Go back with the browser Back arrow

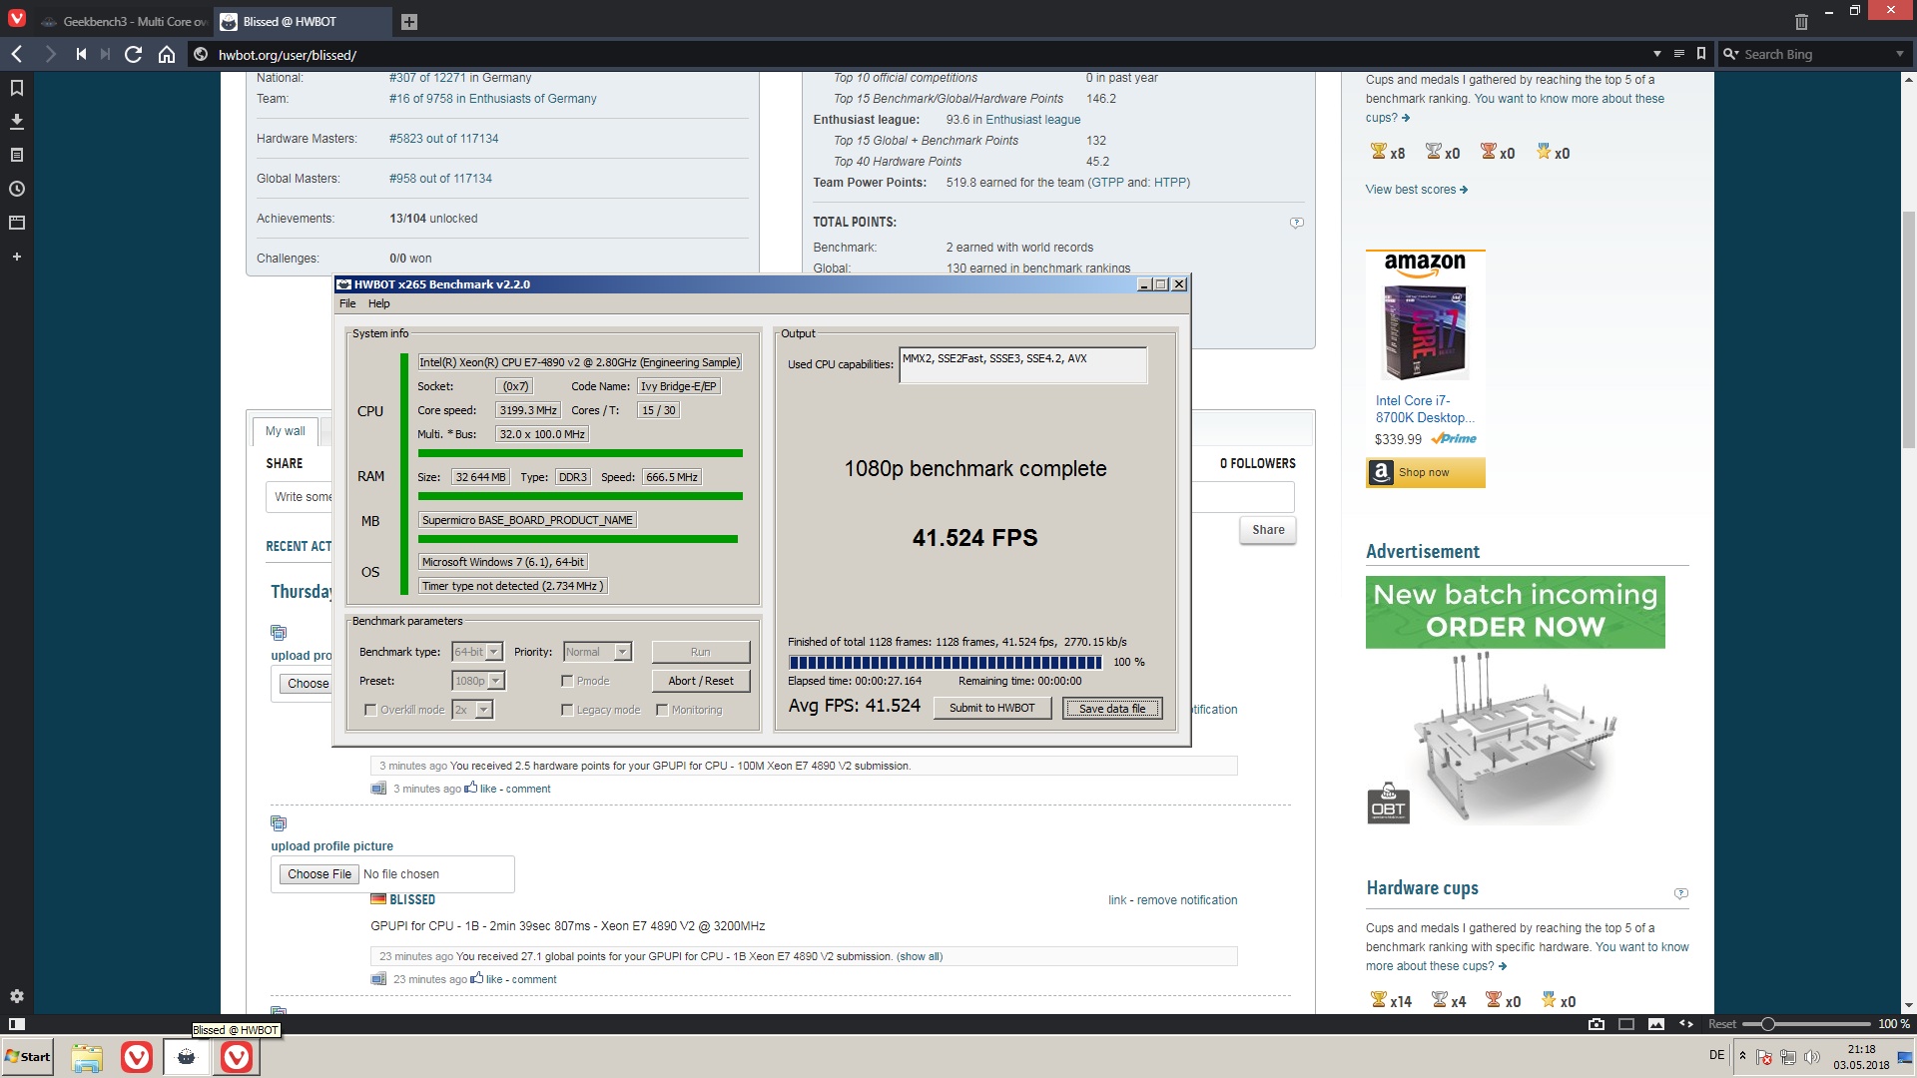[17, 54]
